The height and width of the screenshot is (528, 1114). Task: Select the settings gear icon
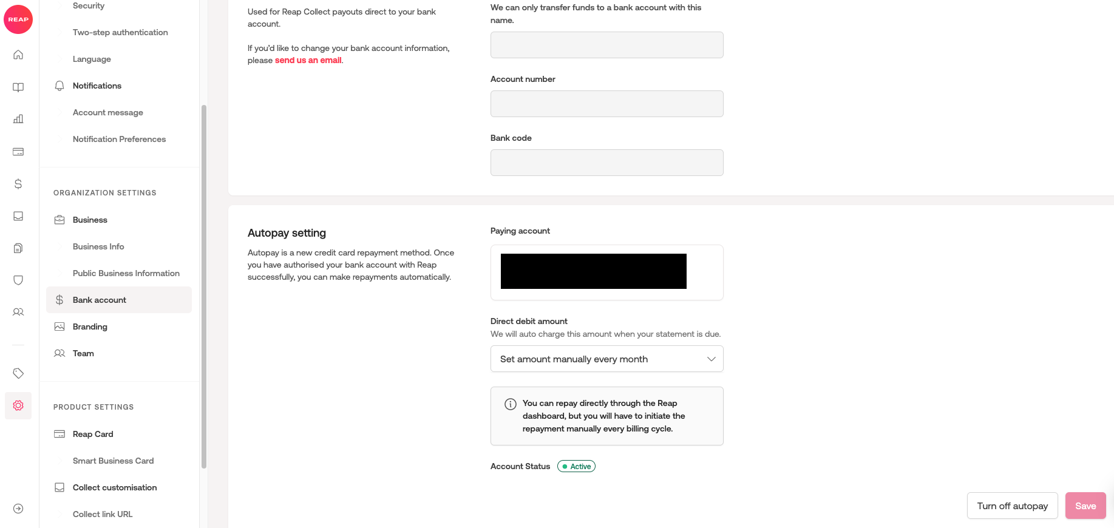pyautogui.click(x=18, y=405)
